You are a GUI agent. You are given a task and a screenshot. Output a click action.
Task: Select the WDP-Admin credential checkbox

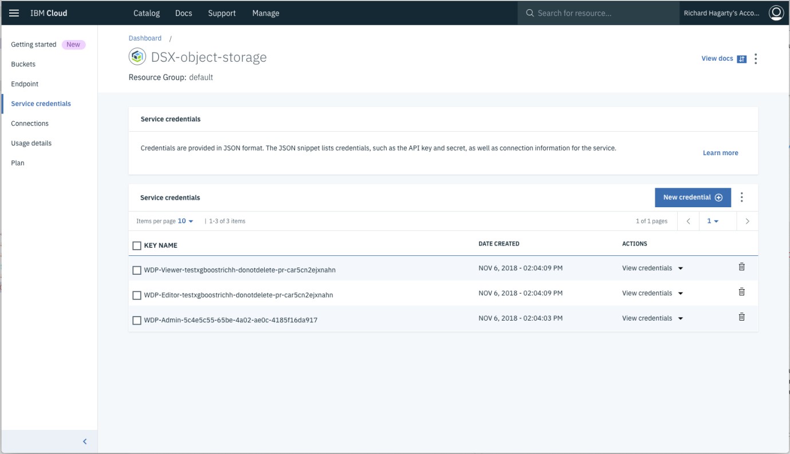pos(137,321)
